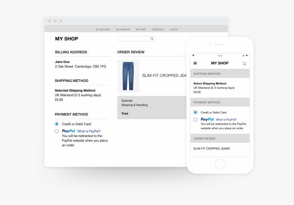This screenshot has width=294, height=205.
Task: Click LOG IN in top navigation
Action: point(174,30)
